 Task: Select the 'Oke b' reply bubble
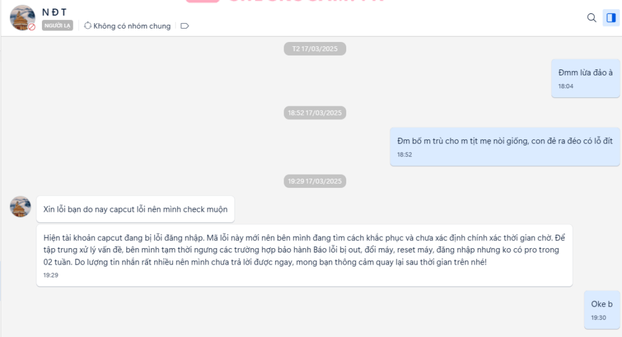[x=602, y=310]
